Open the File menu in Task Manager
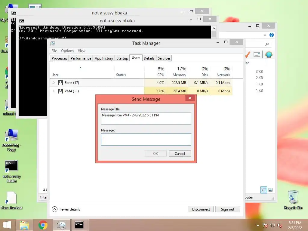 [54, 51]
